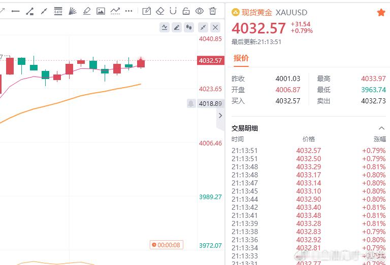Delete all drawings with trash icon
Screen dimensions: 390x265
click(x=213, y=11)
